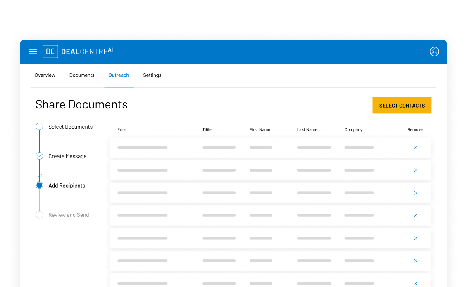The image size is (467, 287).
Task: Click the first row's email field
Action: [142, 147]
